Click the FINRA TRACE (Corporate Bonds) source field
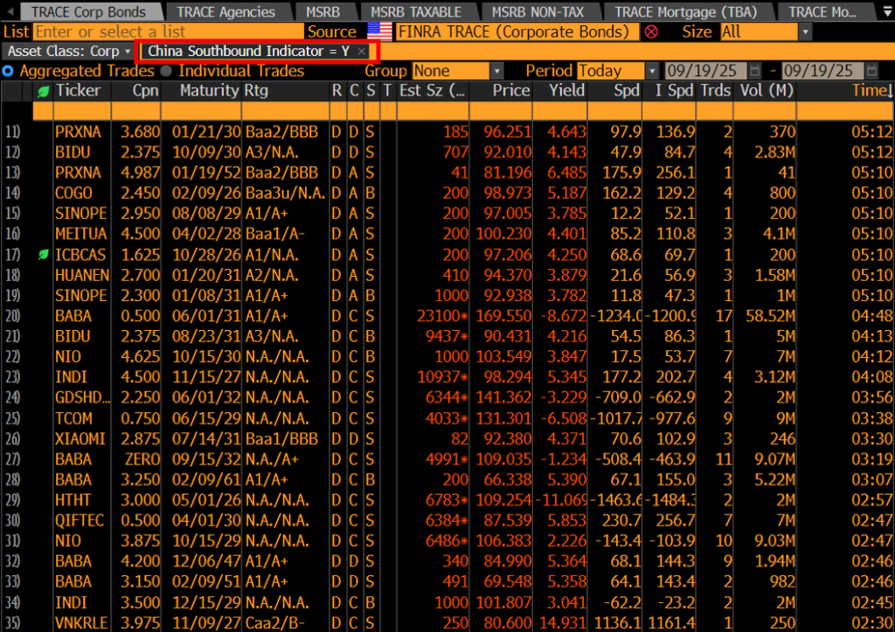 tap(517, 32)
